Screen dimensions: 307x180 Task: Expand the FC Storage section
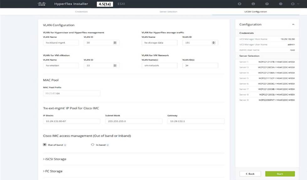point(53,171)
